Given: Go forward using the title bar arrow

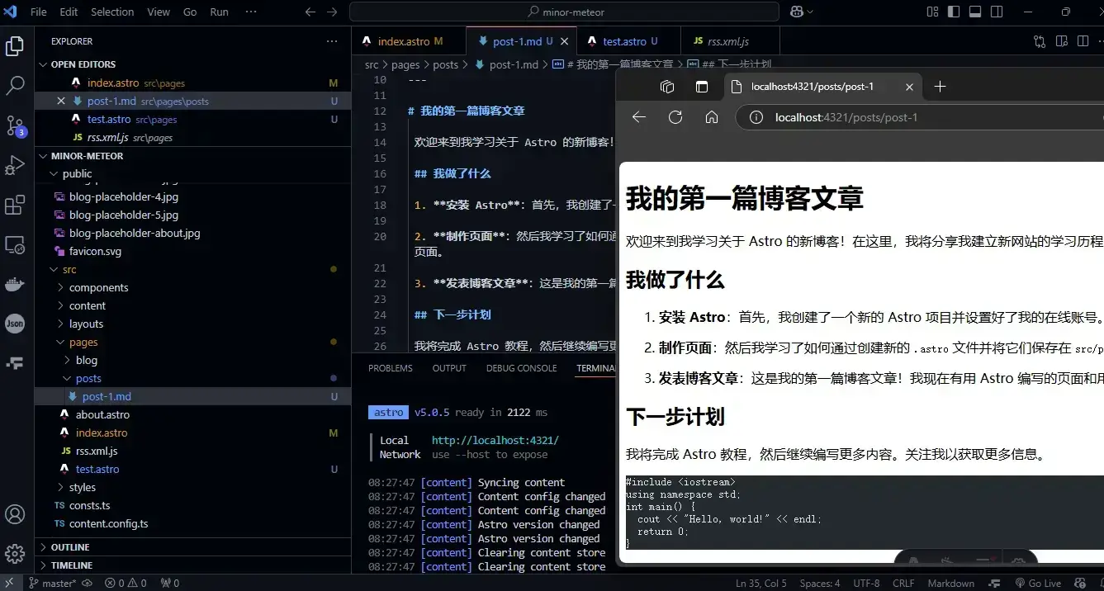Looking at the screenshot, I should pos(332,12).
